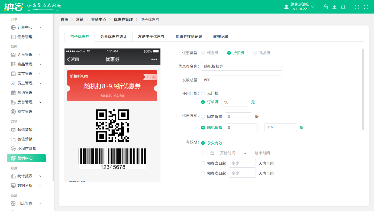The height and width of the screenshot is (211, 374).
Task: Open the 纳客足浴店 account dropdown
Action: point(299,7)
